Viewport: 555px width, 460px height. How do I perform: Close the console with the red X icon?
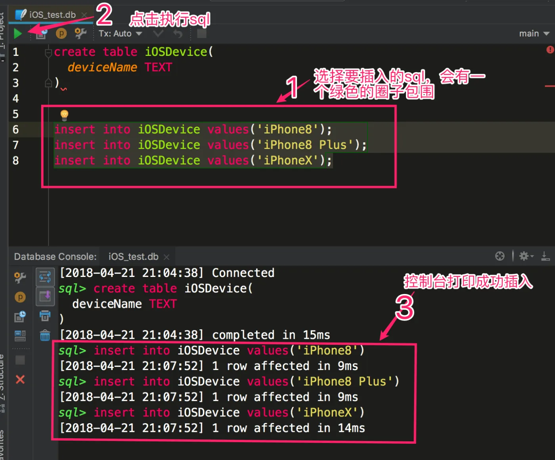click(x=20, y=380)
